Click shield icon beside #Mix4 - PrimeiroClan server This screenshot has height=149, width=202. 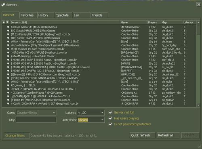pyautogui.click(x=8, y=42)
